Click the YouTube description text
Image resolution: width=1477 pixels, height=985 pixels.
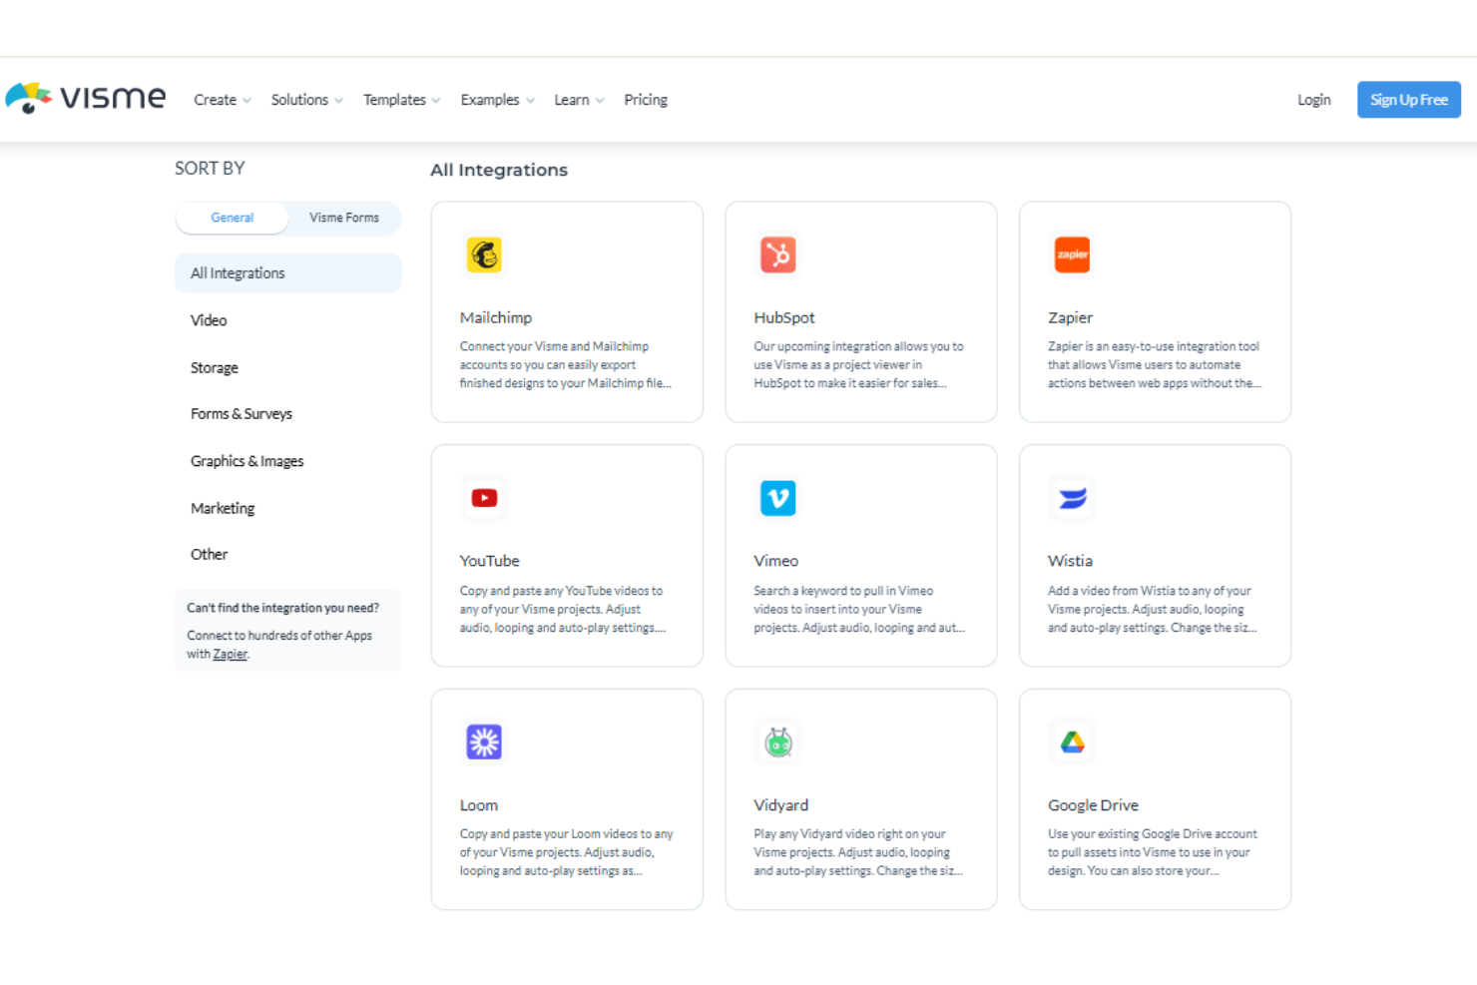click(x=563, y=609)
